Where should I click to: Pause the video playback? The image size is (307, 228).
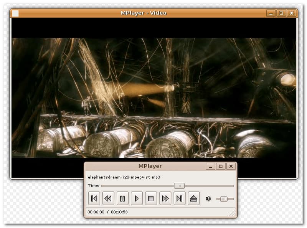[122, 198]
